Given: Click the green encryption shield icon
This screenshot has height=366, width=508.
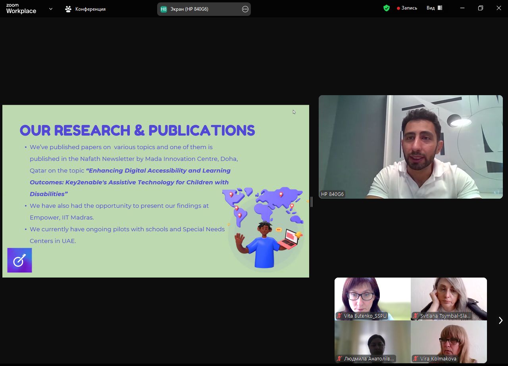Looking at the screenshot, I should click(387, 8).
